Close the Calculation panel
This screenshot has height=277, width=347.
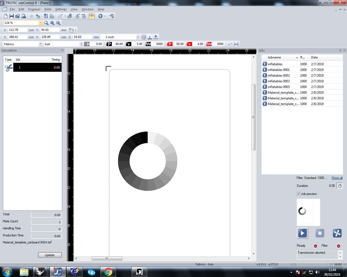pos(62,50)
